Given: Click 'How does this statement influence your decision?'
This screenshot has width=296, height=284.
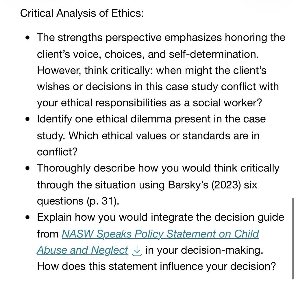Looking at the screenshot, I should pyautogui.click(x=156, y=266).
